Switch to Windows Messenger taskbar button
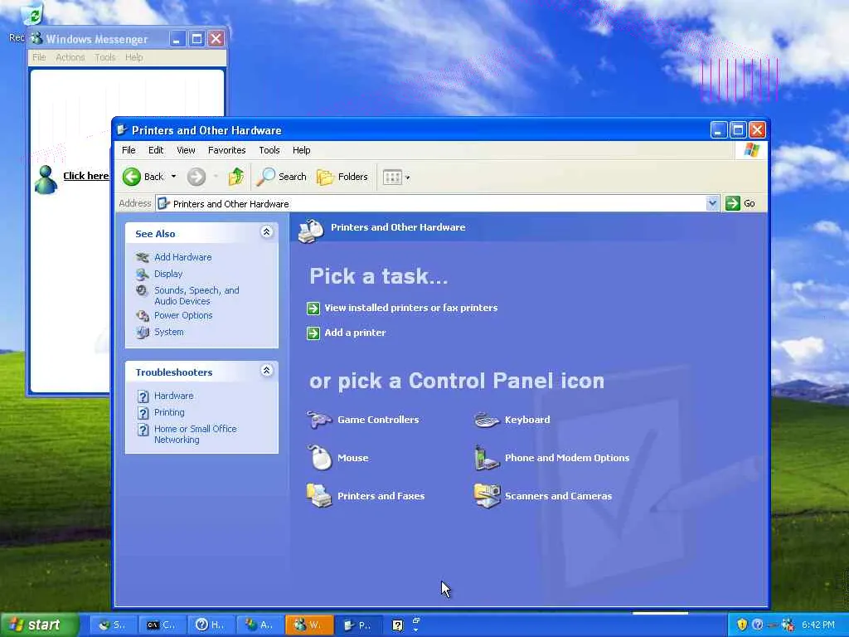Viewport: 849px width, 637px height. (x=308, y=625)
